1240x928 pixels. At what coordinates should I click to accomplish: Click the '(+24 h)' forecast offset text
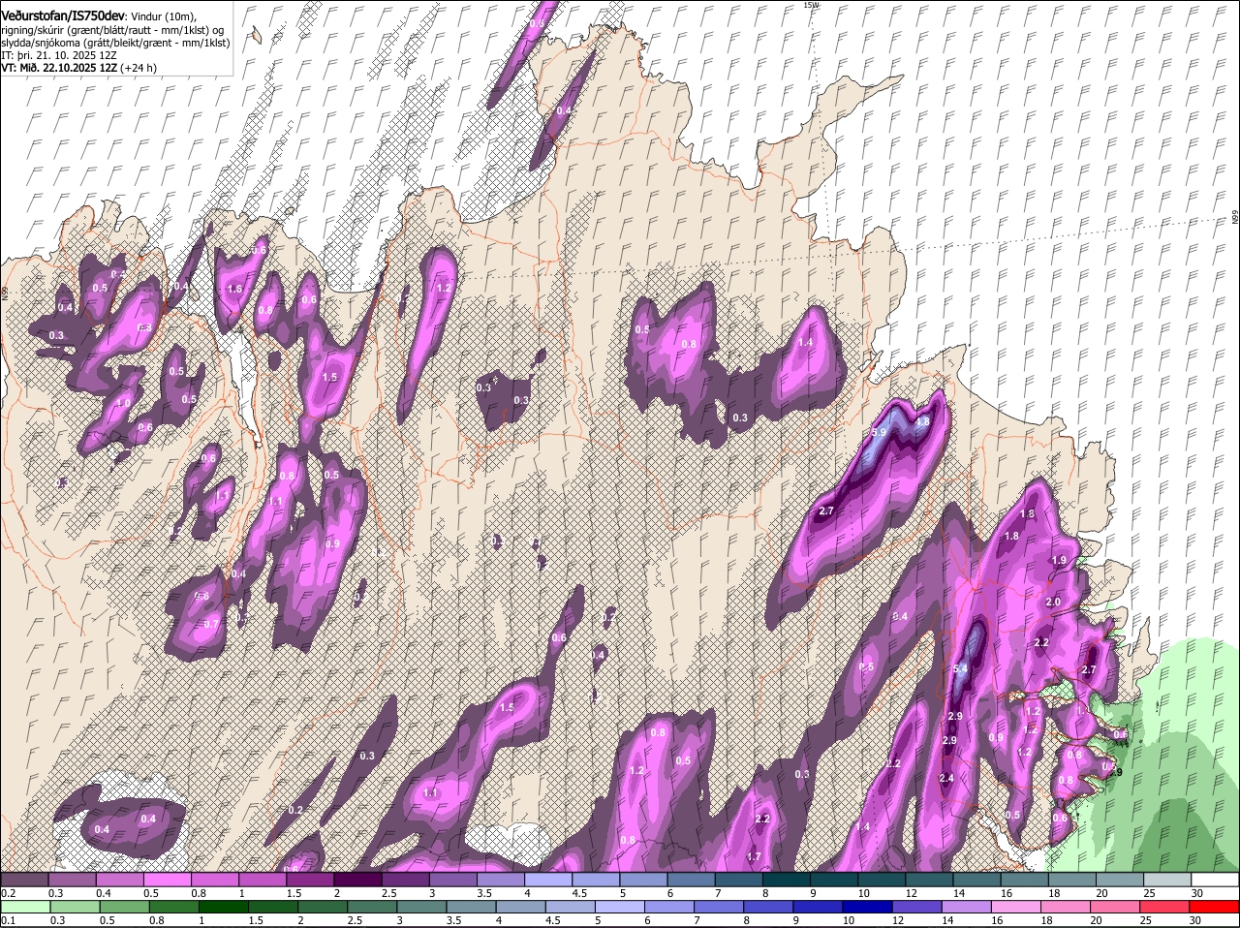coord(139,68)
